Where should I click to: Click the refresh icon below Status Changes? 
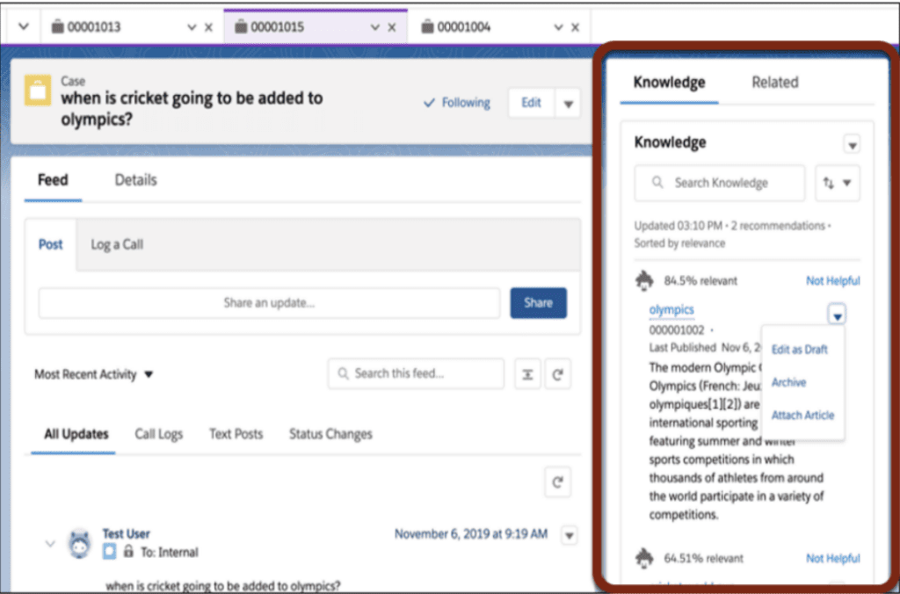[556, 482]
